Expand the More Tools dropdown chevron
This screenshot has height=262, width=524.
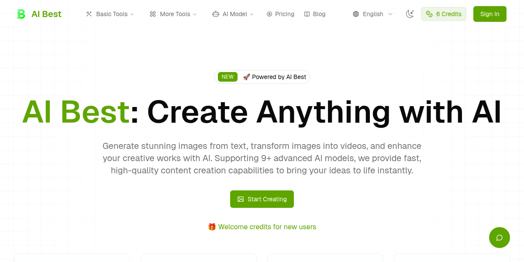195,14
